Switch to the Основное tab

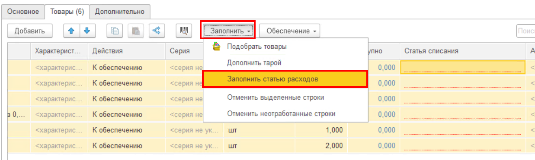(x=23, y=11)
